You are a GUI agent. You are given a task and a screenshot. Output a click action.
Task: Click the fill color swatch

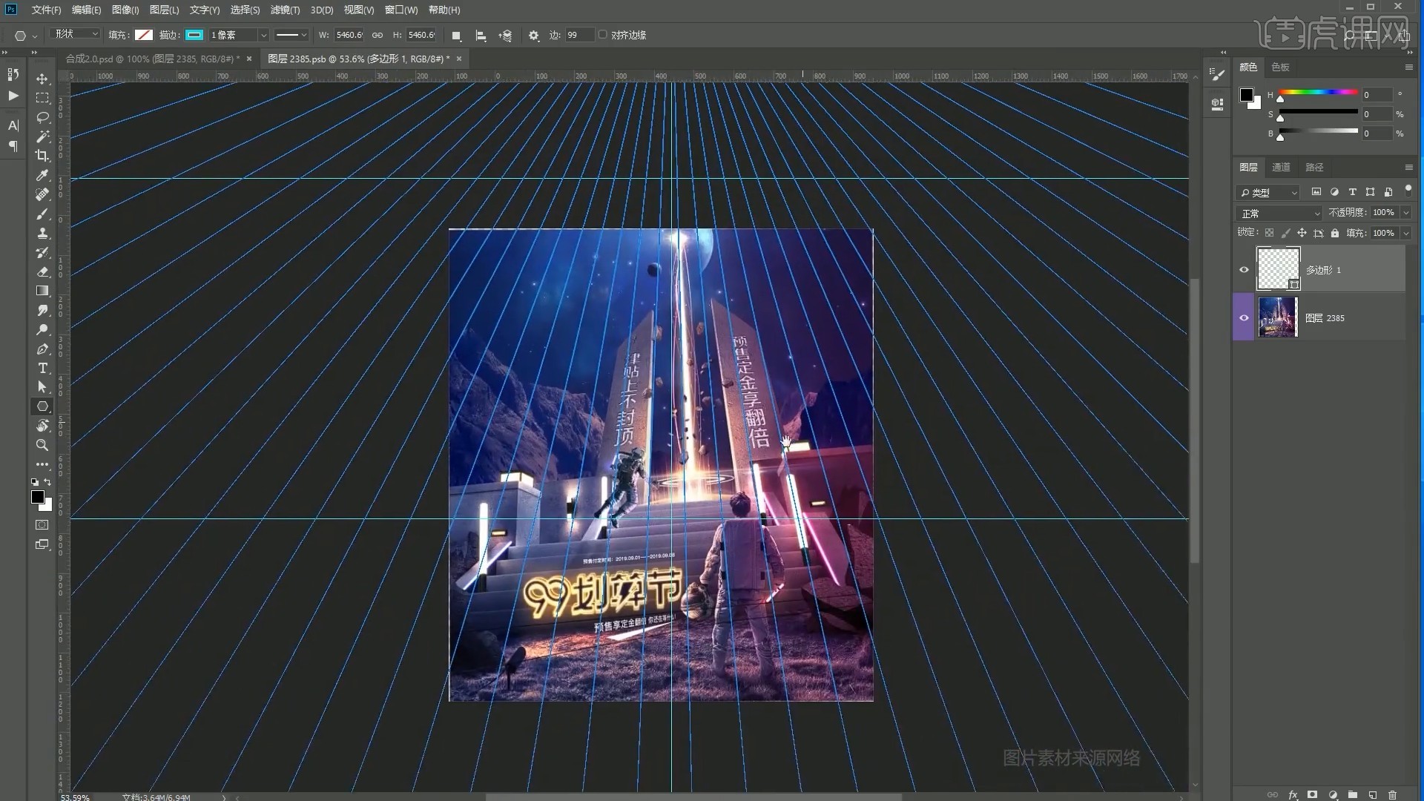click(x=144, y=35)
